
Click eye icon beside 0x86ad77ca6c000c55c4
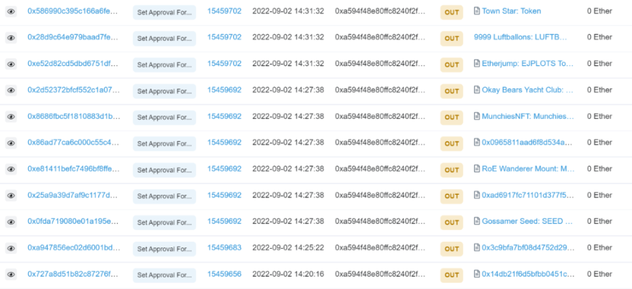point(11,143)
